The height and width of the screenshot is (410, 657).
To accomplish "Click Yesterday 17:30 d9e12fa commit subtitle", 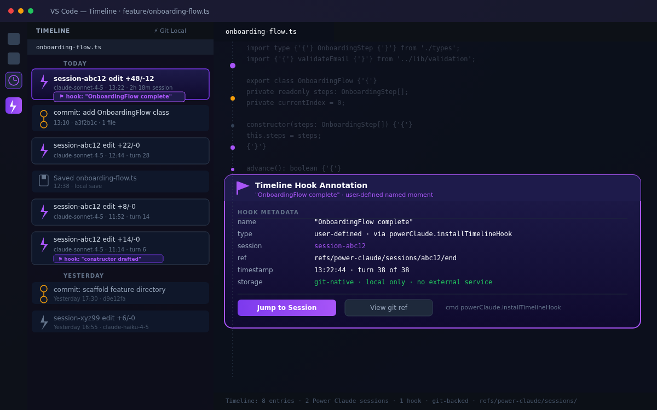I will coord(90,299).
